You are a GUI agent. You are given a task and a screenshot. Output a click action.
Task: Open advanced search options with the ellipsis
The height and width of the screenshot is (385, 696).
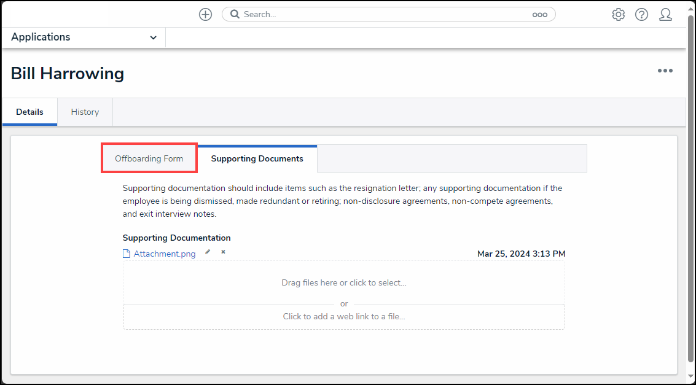540,14
